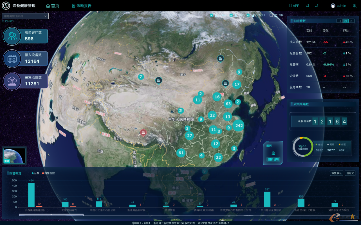361x225 pixels.
Task: Click the admin user avatar
Action: click(x=333, y=6)
